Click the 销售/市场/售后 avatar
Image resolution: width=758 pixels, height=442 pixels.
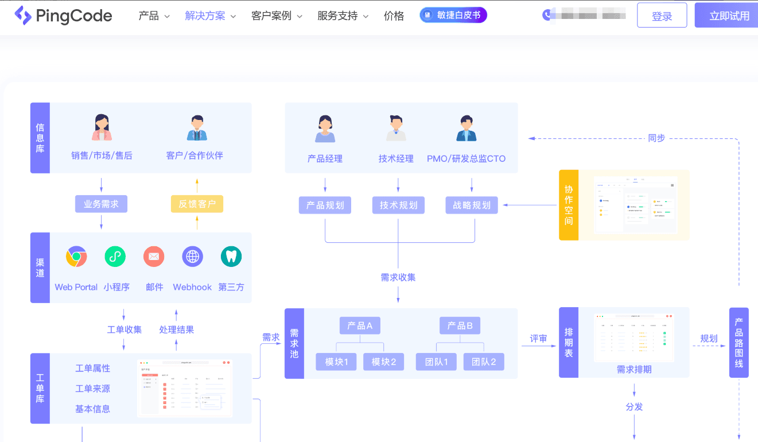click(102, 128)
